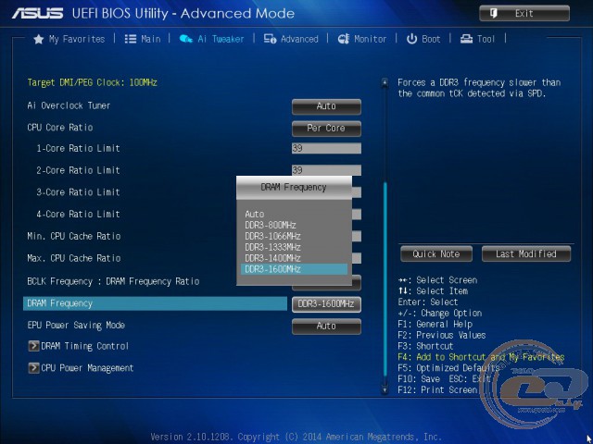Click the Advanced tab icon

pyautogui.click(x=270, y=39)
